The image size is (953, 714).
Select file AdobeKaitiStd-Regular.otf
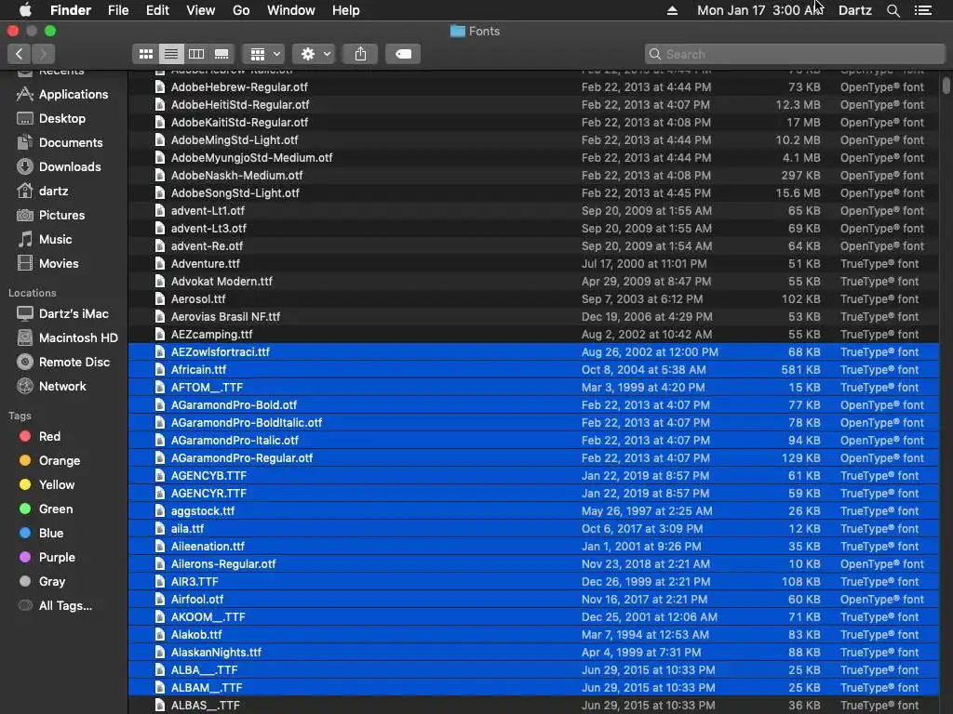tap(533, 122)
